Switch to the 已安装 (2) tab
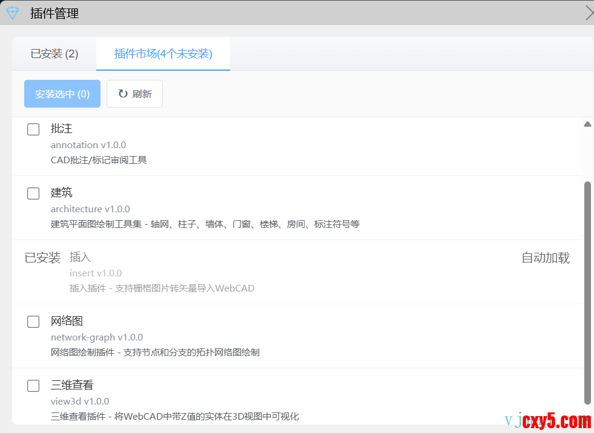The width and height of the screenshot is (594, 433). click(x=54, y=54)
